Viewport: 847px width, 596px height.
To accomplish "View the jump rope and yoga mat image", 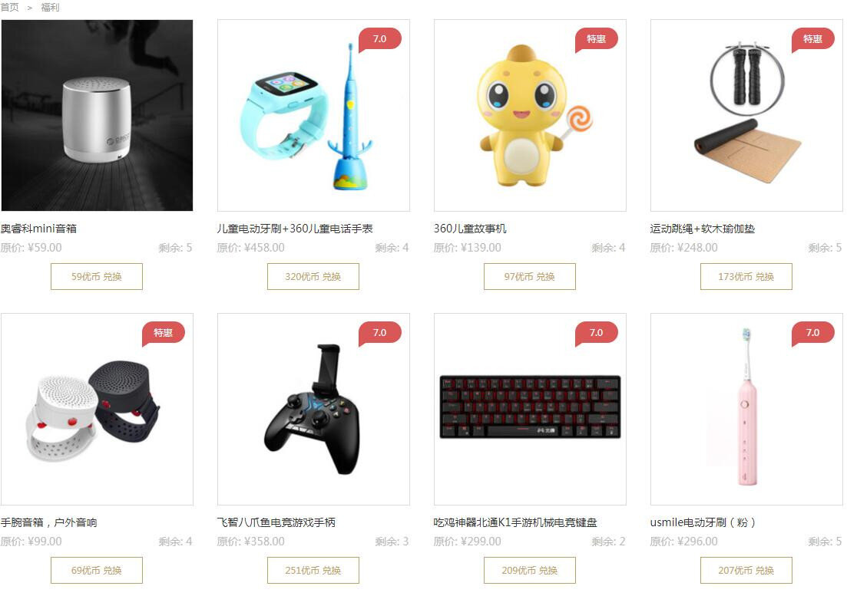I will (x=747, y=115).
